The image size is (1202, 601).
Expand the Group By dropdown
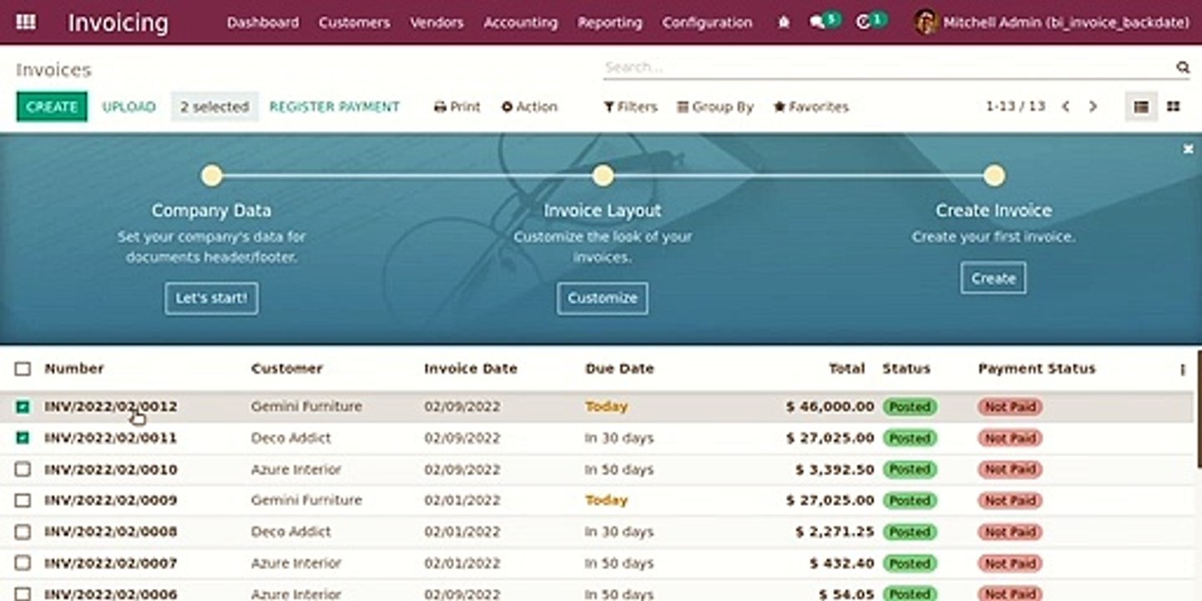click(715, 107)
